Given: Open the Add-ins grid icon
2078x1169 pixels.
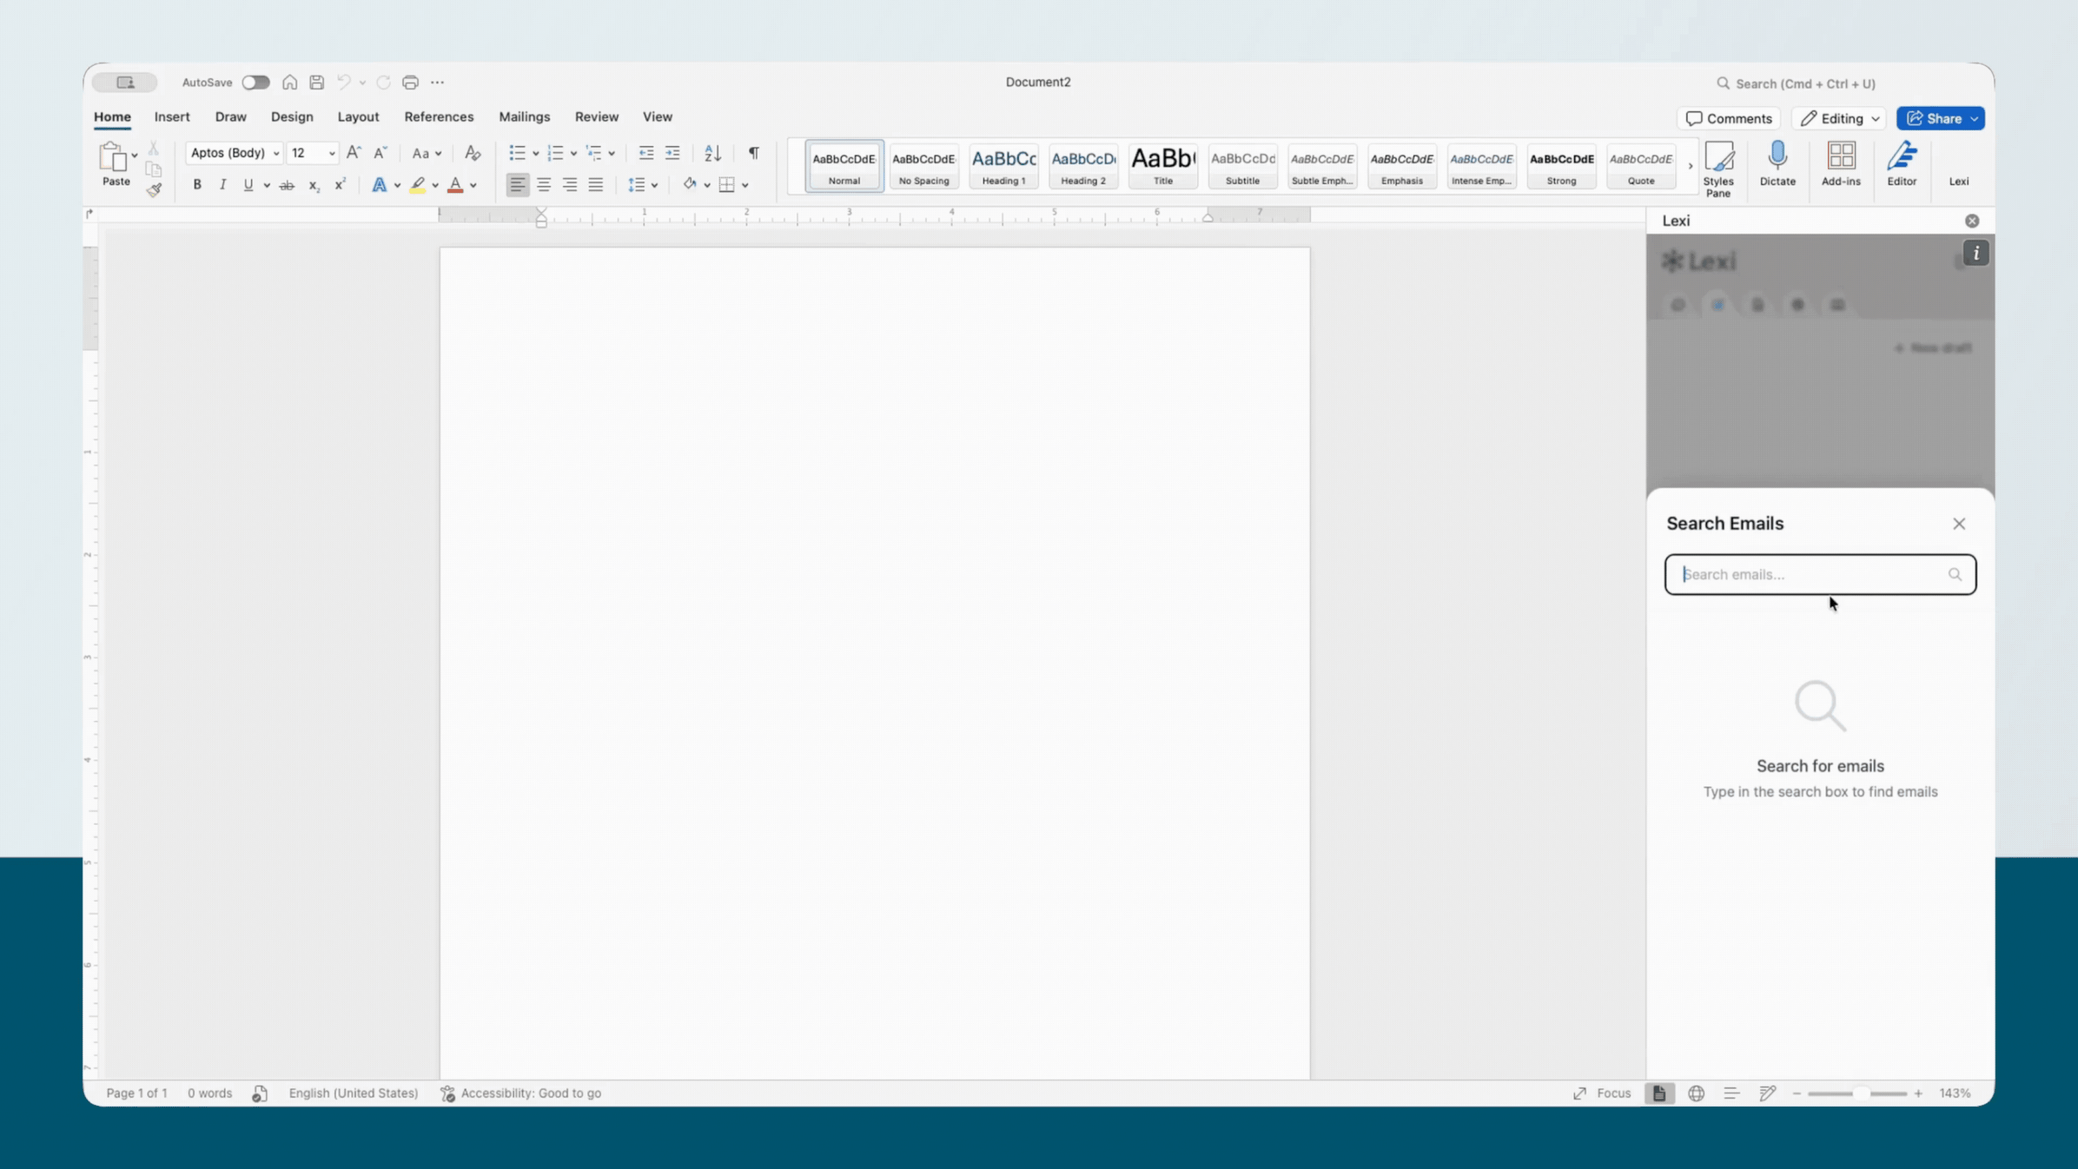Looking at the screenshot, I should click(1841, 157).
